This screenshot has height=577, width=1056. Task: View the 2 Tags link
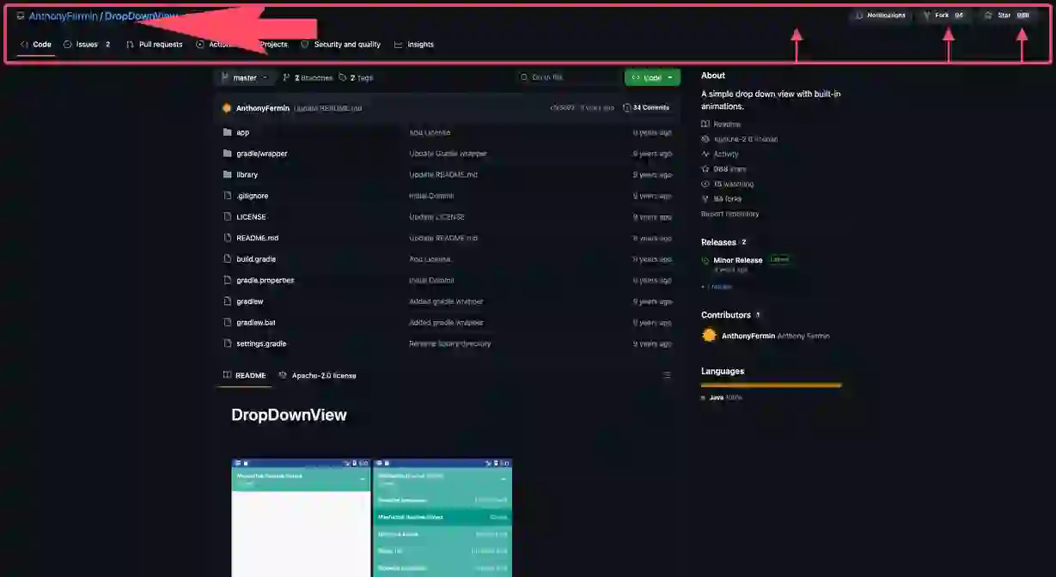(x=356, y=78)
